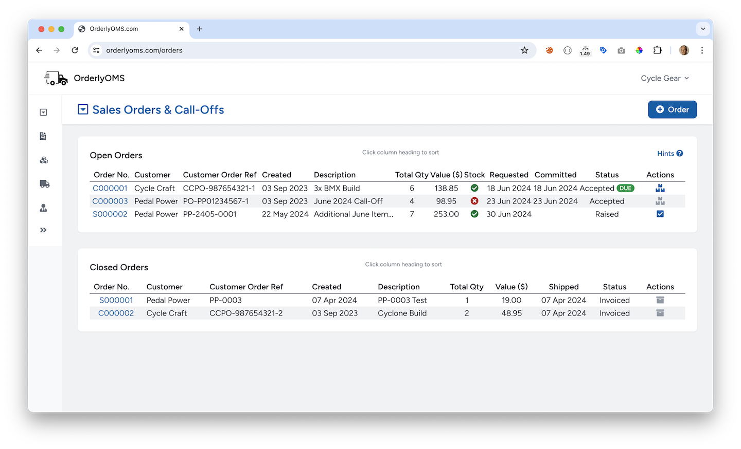741x449 pixels.
Task: Click the blue checkbox action for order S000002
Action: [x=660, y=214]
